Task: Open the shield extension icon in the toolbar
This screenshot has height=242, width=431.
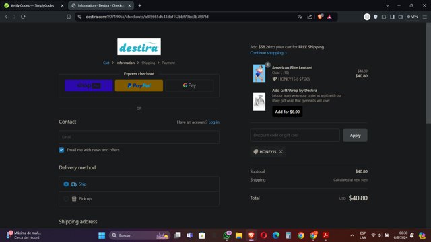Action: tap(376, 17)
